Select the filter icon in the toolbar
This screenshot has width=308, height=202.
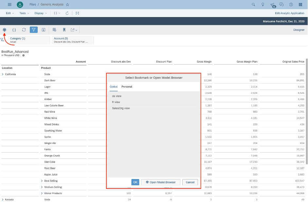pos(33,30)
